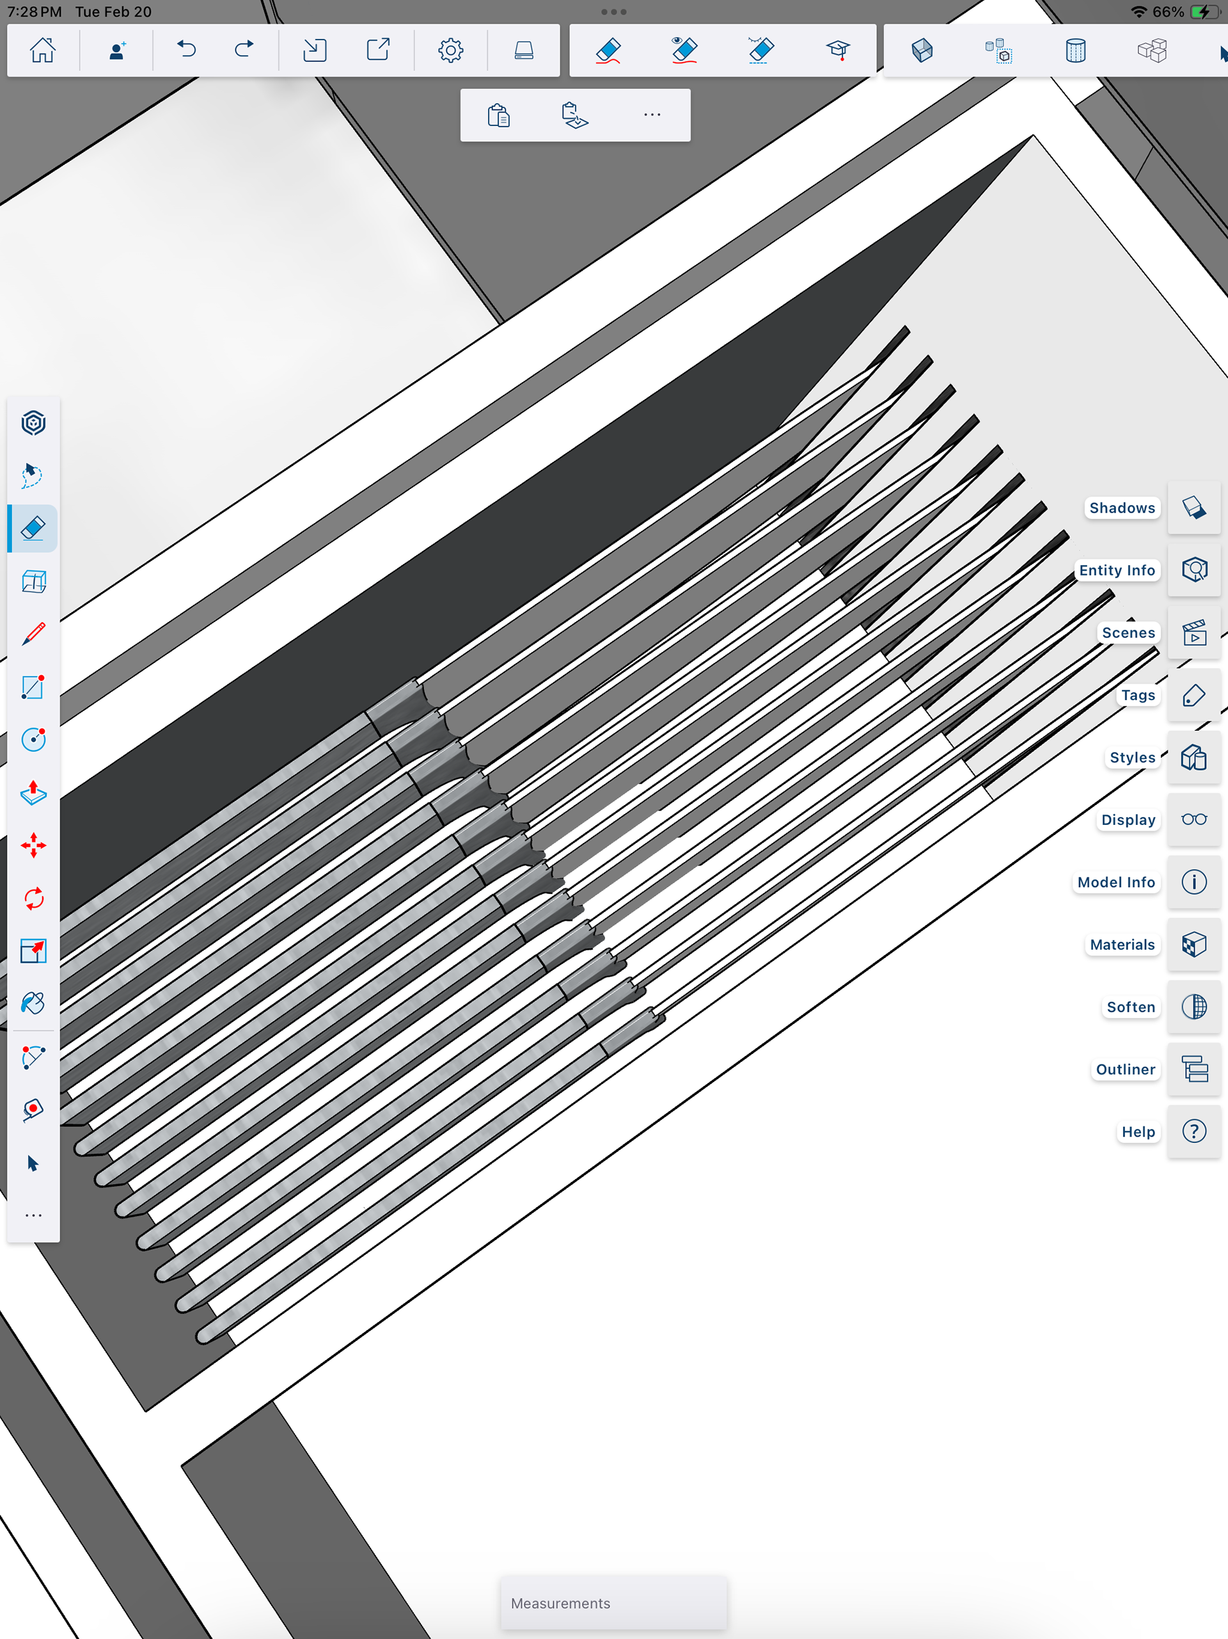1228x1639 pixels.
Task: Tap the Entity Info label
Action: coord(1117,570)
